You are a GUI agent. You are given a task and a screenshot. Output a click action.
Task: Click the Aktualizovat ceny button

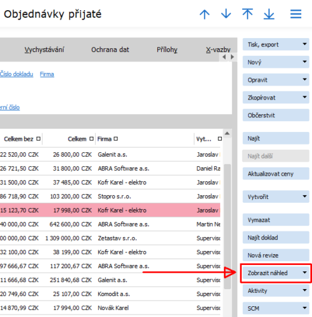click(276, 174)
